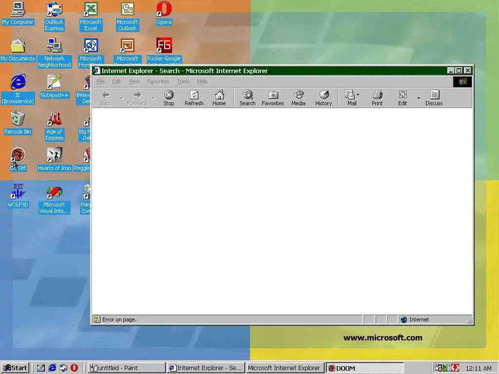Switch to DOOM taskbar button
Image resolution: width=499 pixels, height=374 pixels.
click(x=365, y=368)
